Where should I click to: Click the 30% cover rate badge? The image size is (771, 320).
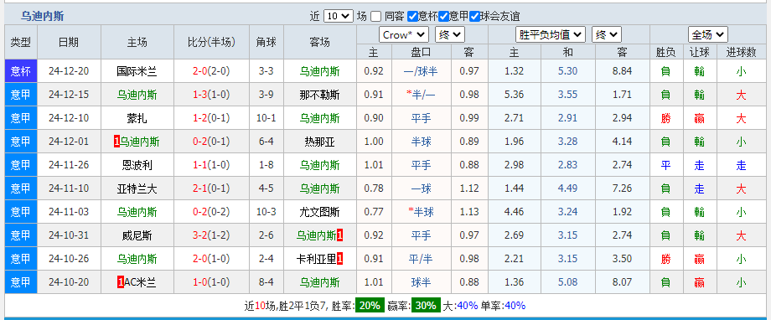coord(426,305)
